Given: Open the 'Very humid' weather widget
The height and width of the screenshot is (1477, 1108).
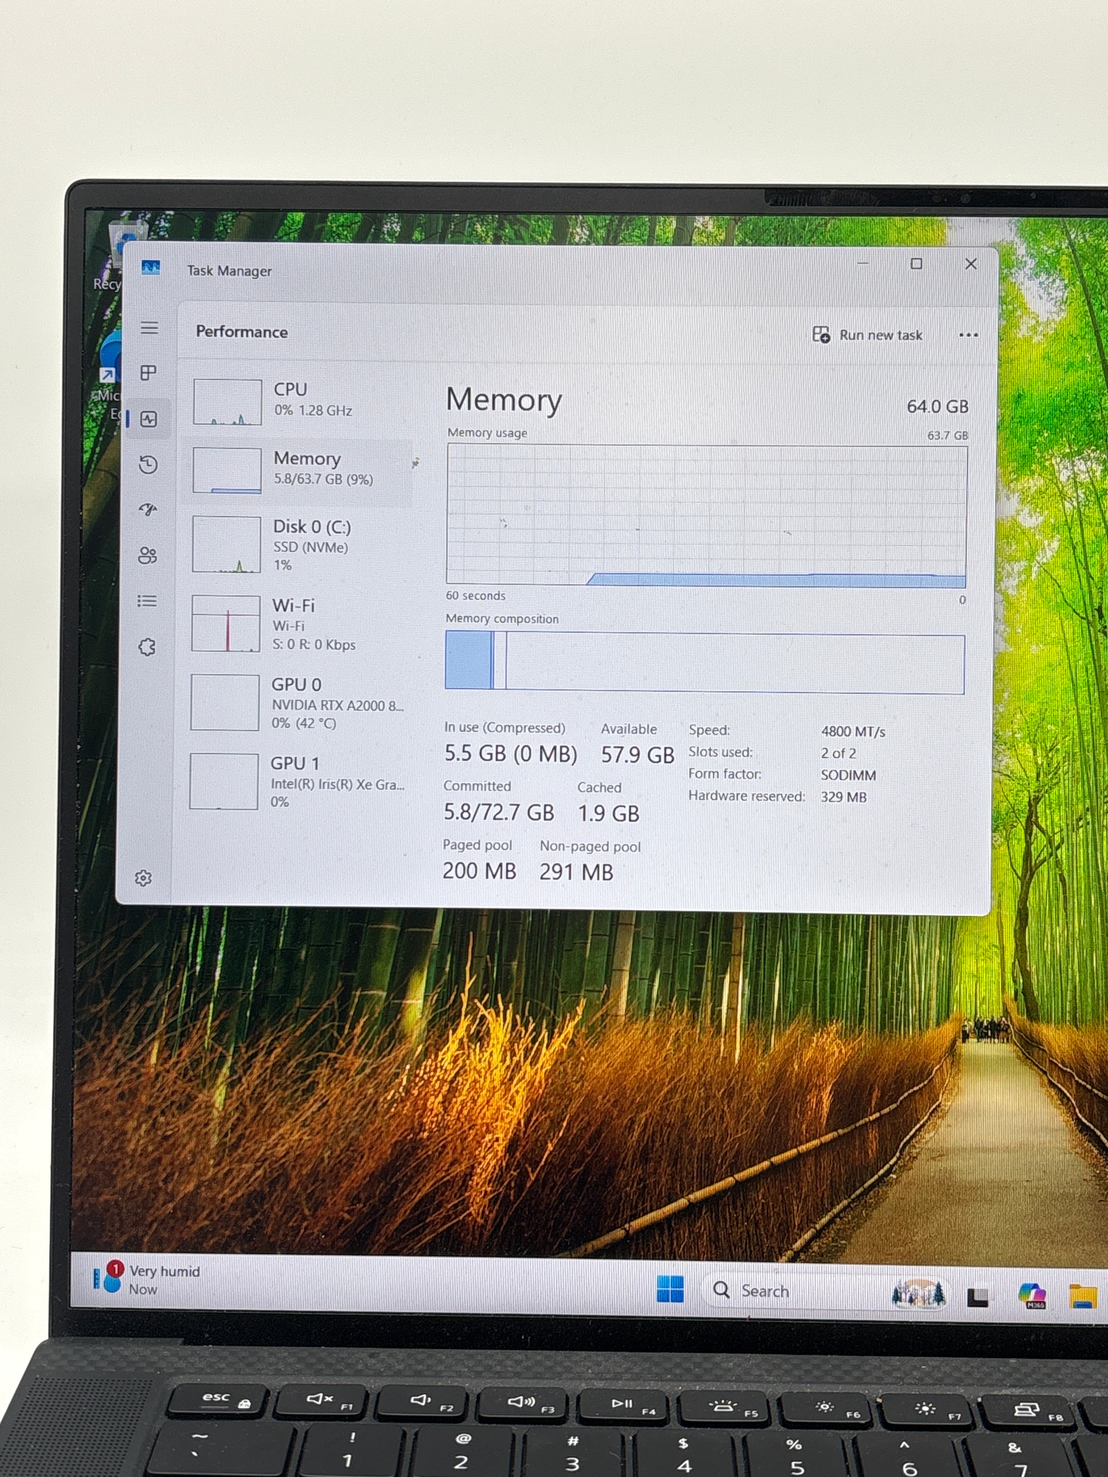Looking at the screenshot, I should pos(147,1279).
